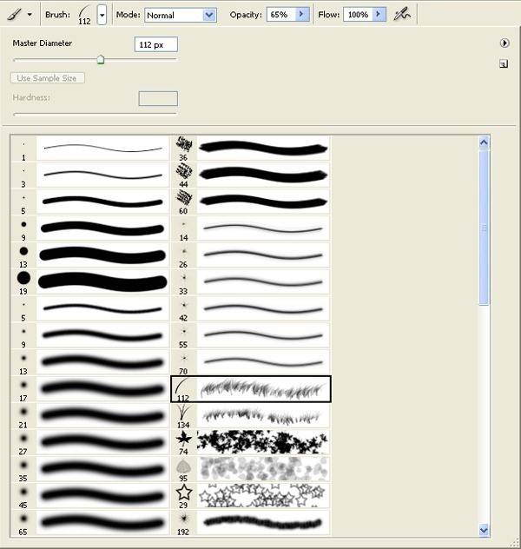Click the scroll down arrow of brush list
The image size is (521, 549).
pos(484,529)
